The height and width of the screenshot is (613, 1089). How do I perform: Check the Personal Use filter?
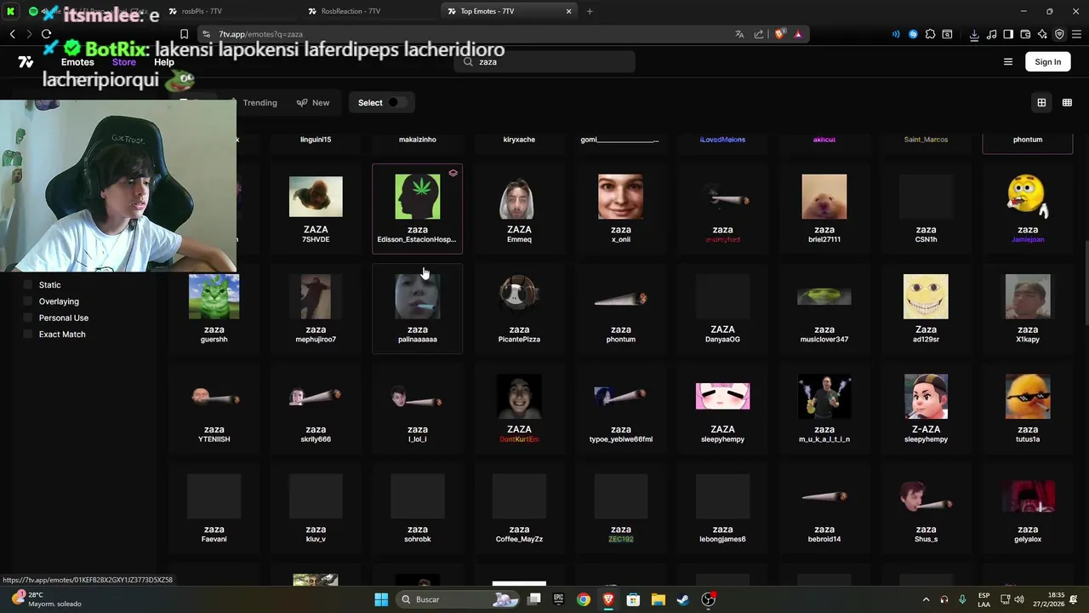[x=27, y=318]
